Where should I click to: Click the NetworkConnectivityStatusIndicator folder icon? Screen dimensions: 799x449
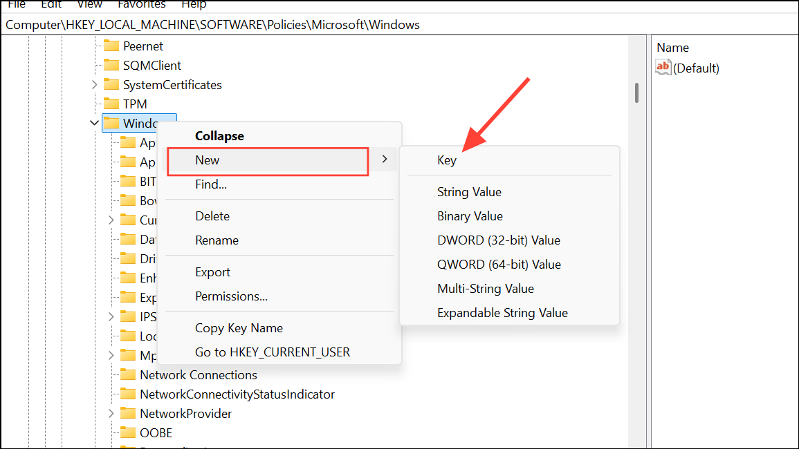(x=129, y=394)
